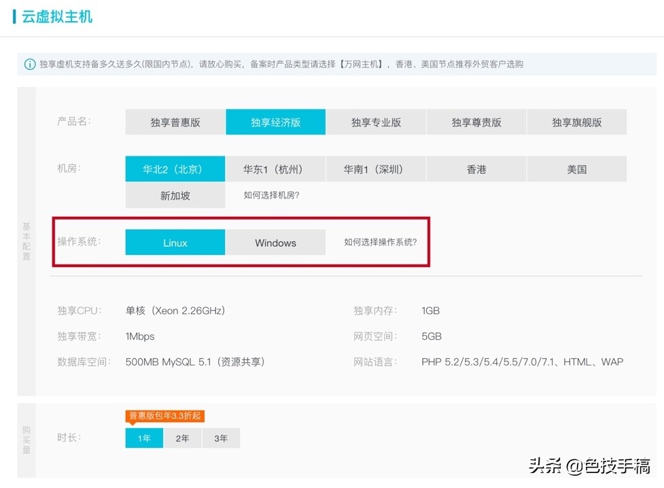Choose 华东1（杭州）as the server region

coord(275,169)
